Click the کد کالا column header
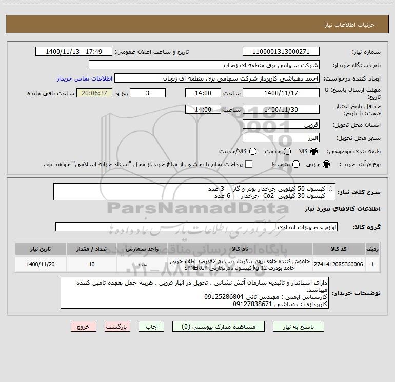 [x=339, y=249]
